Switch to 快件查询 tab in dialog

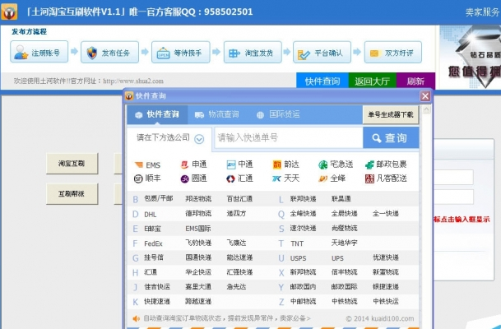point(157,114)
